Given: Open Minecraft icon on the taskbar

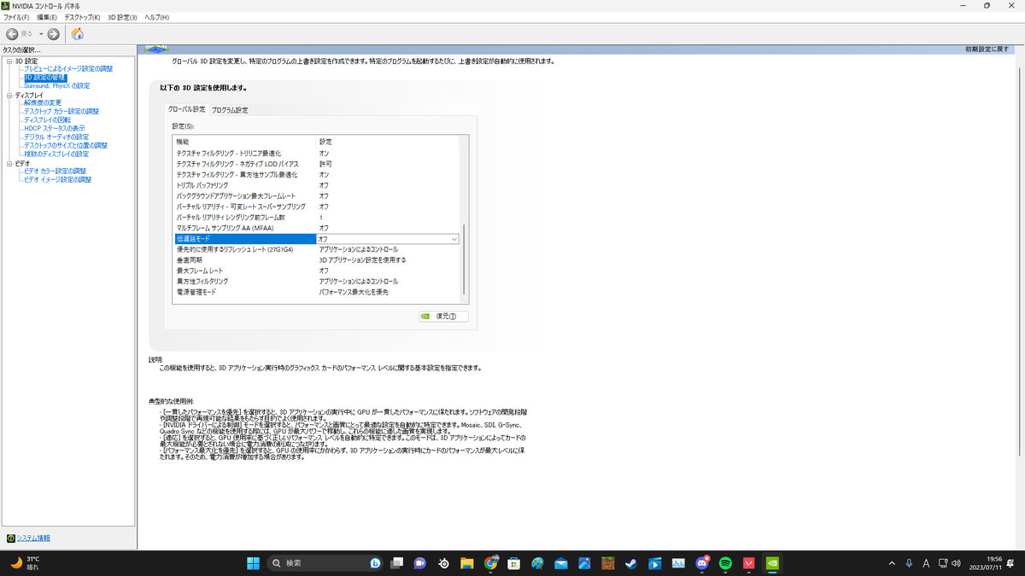Looking at the screenshot, I should (607, 563).
